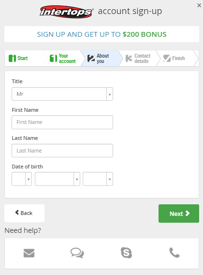Open live chat via speech bubbles icon
The image size is (203, 275).
[x=77, y=253]
